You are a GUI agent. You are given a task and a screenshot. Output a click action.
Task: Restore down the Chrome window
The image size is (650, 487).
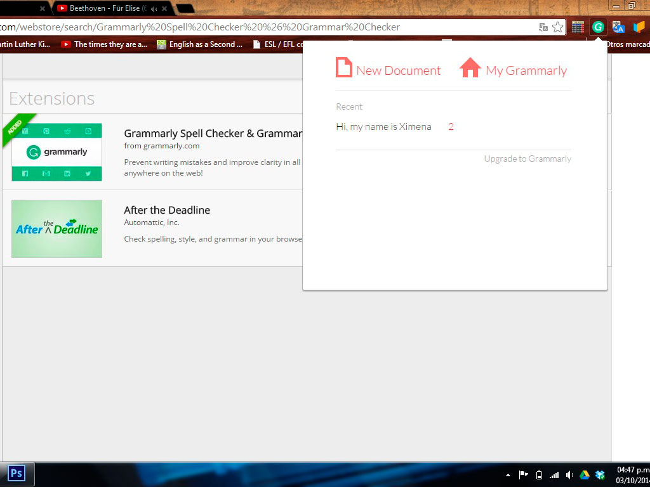click(632, 6)
